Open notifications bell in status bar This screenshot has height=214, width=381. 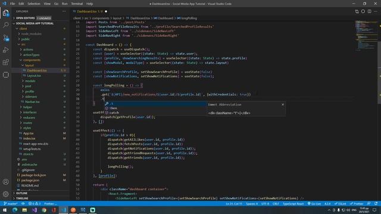click(376, 203)
